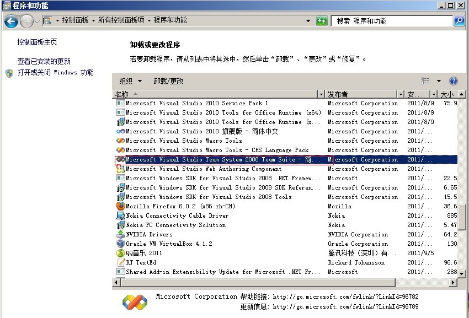Click the RJ TextEd pencil icon
Screen dimensions: 469x318
(x=120, y=262)
